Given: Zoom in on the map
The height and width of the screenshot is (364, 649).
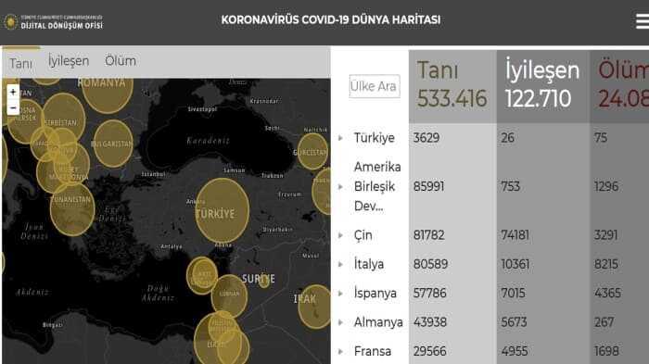Looking at the screenshot, I should point(13,92).
